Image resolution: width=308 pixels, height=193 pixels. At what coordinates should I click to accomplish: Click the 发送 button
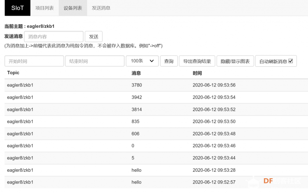click(x=94, y=36)
